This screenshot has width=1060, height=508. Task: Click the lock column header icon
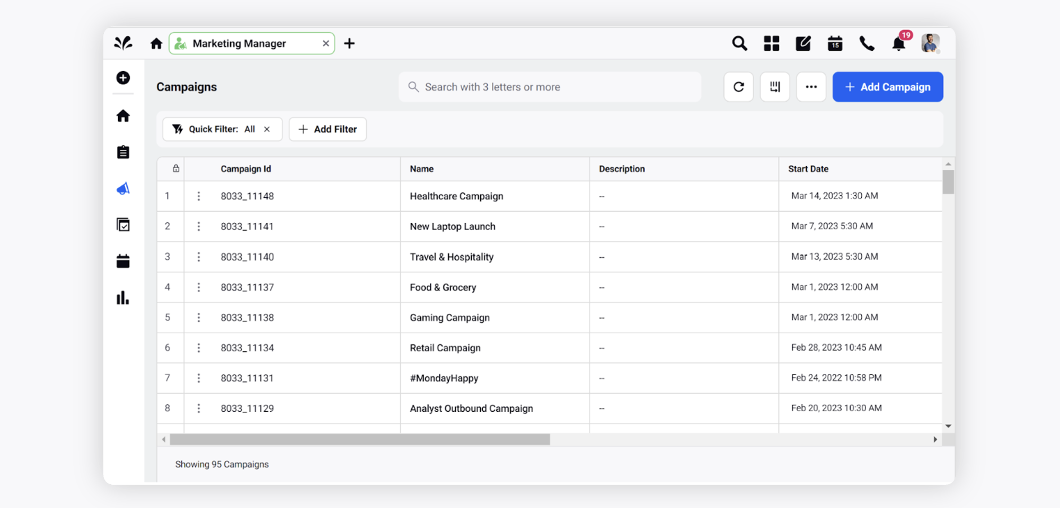(x=176, y=168)
